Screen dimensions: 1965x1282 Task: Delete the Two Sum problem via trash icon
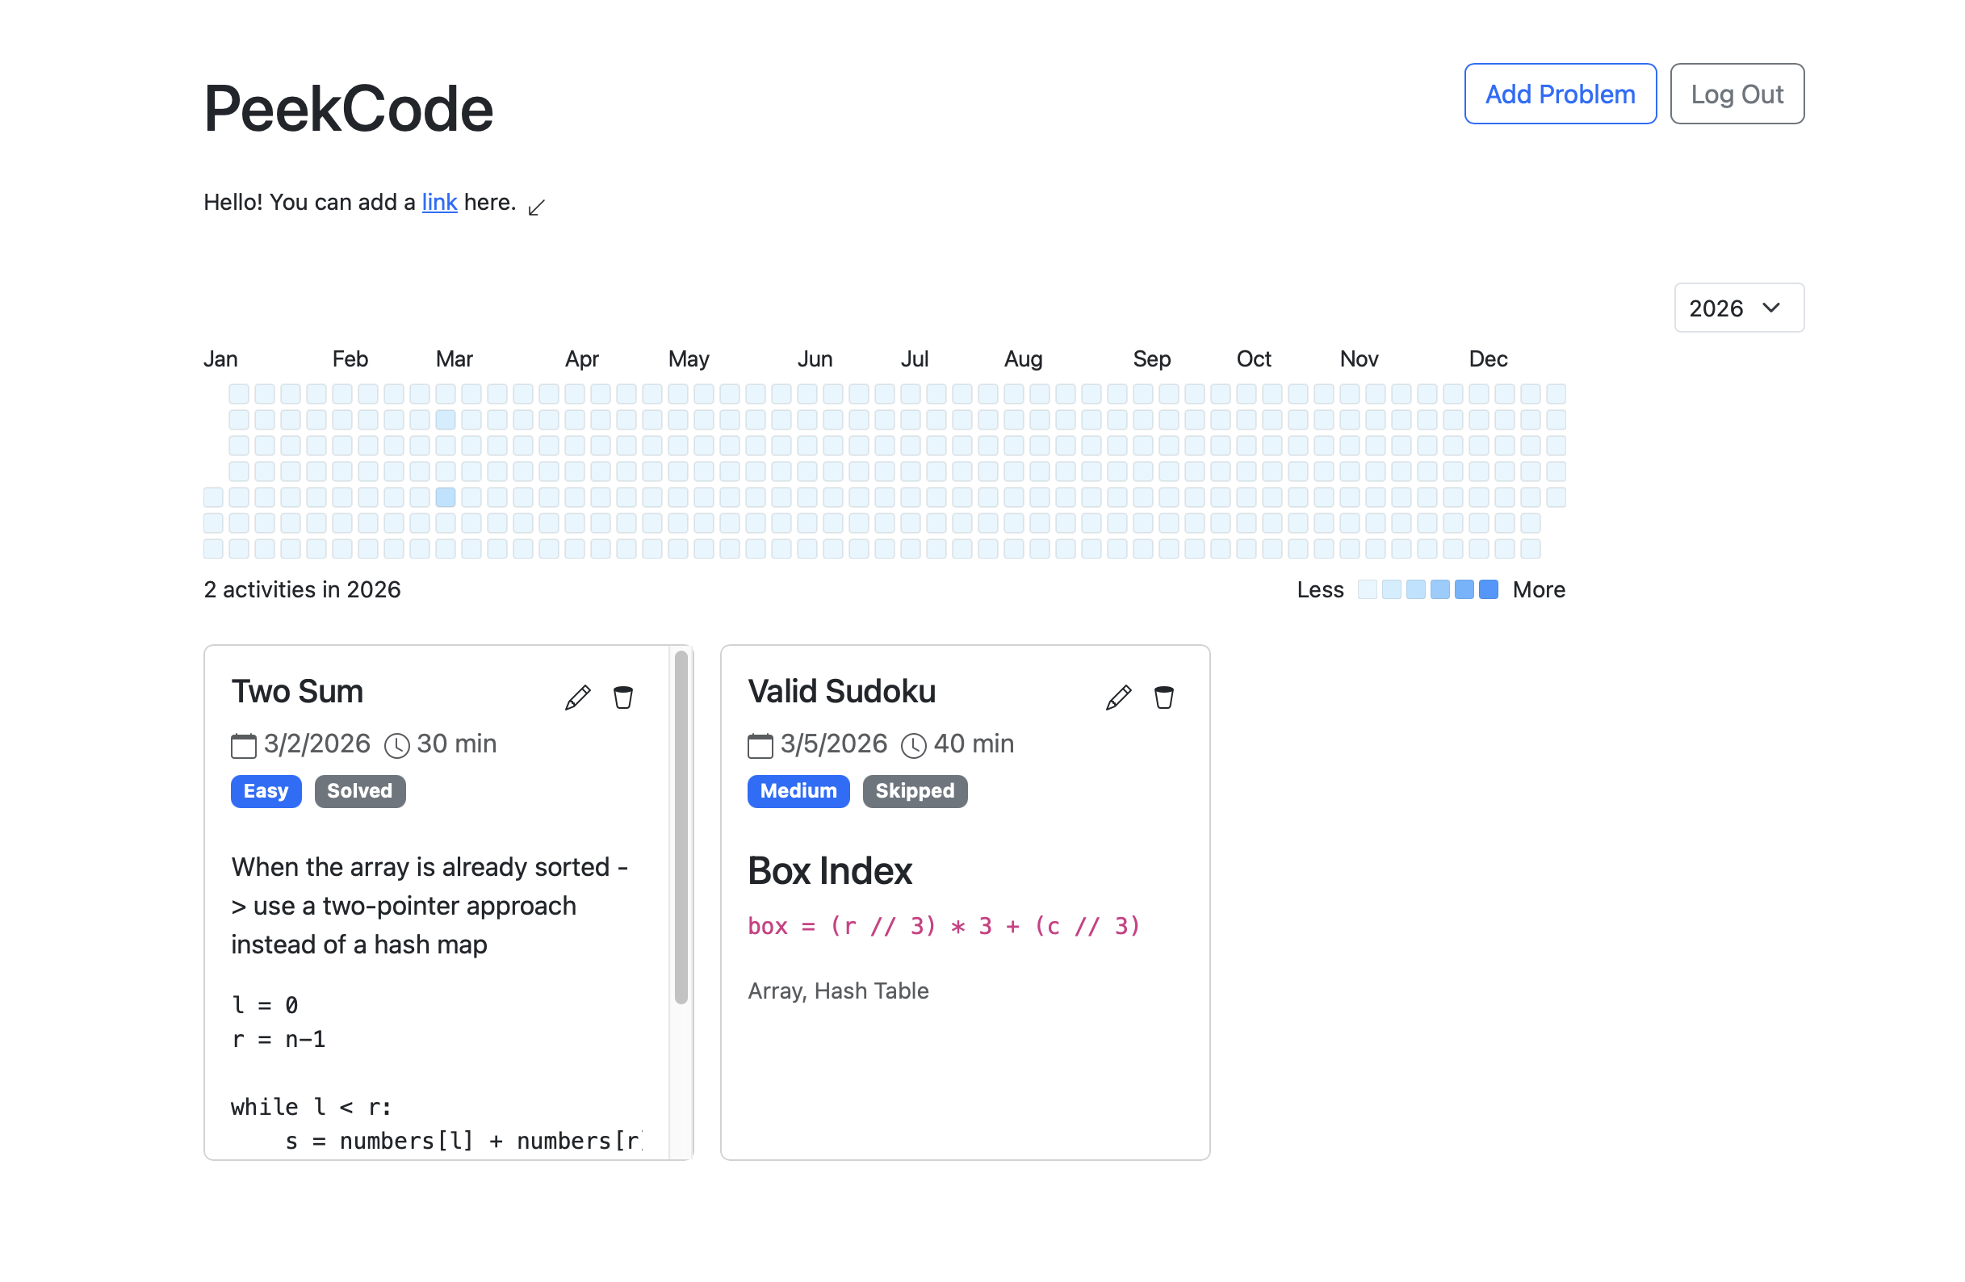(623, 697)
